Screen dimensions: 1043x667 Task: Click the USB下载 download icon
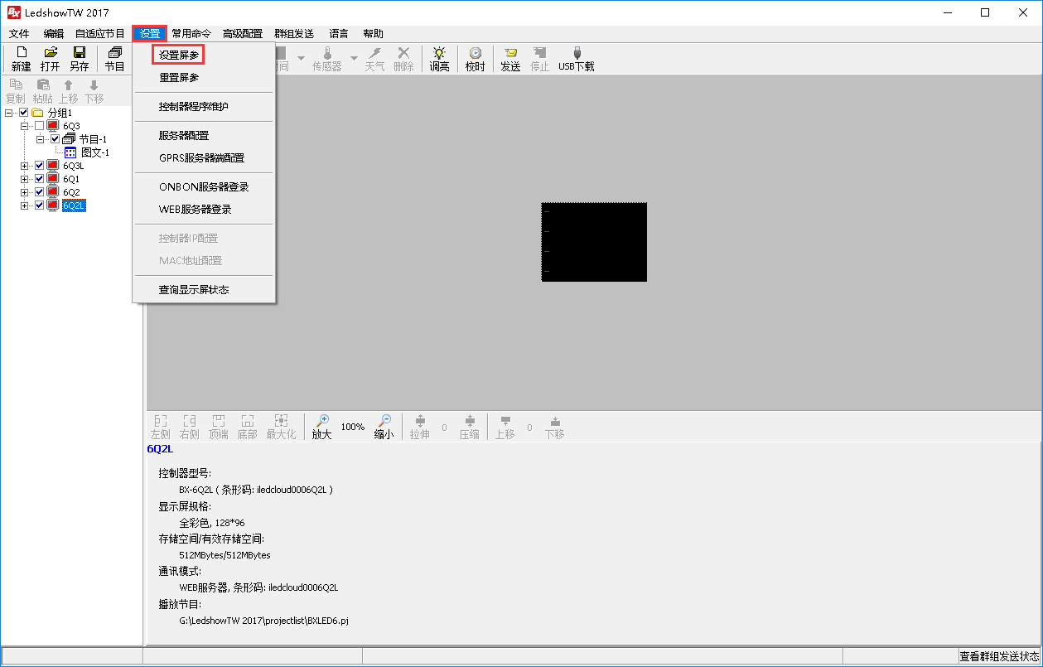577,53
